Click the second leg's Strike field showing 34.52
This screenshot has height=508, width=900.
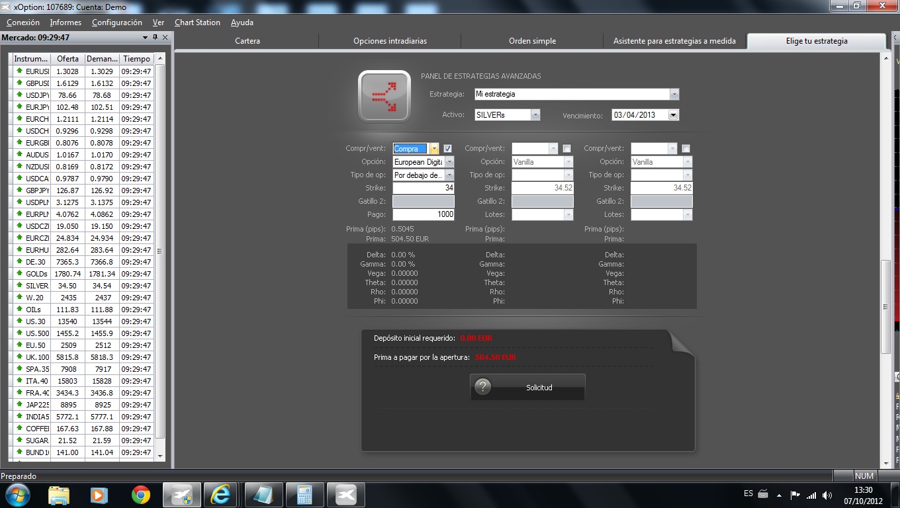point(543,188)
